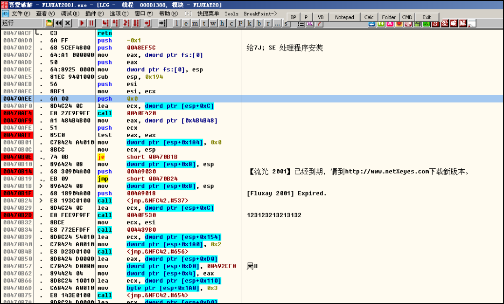This screenshot has width=504, height=304.
Task: Click the blue C child window icon
Action: [x=5, y=14]
